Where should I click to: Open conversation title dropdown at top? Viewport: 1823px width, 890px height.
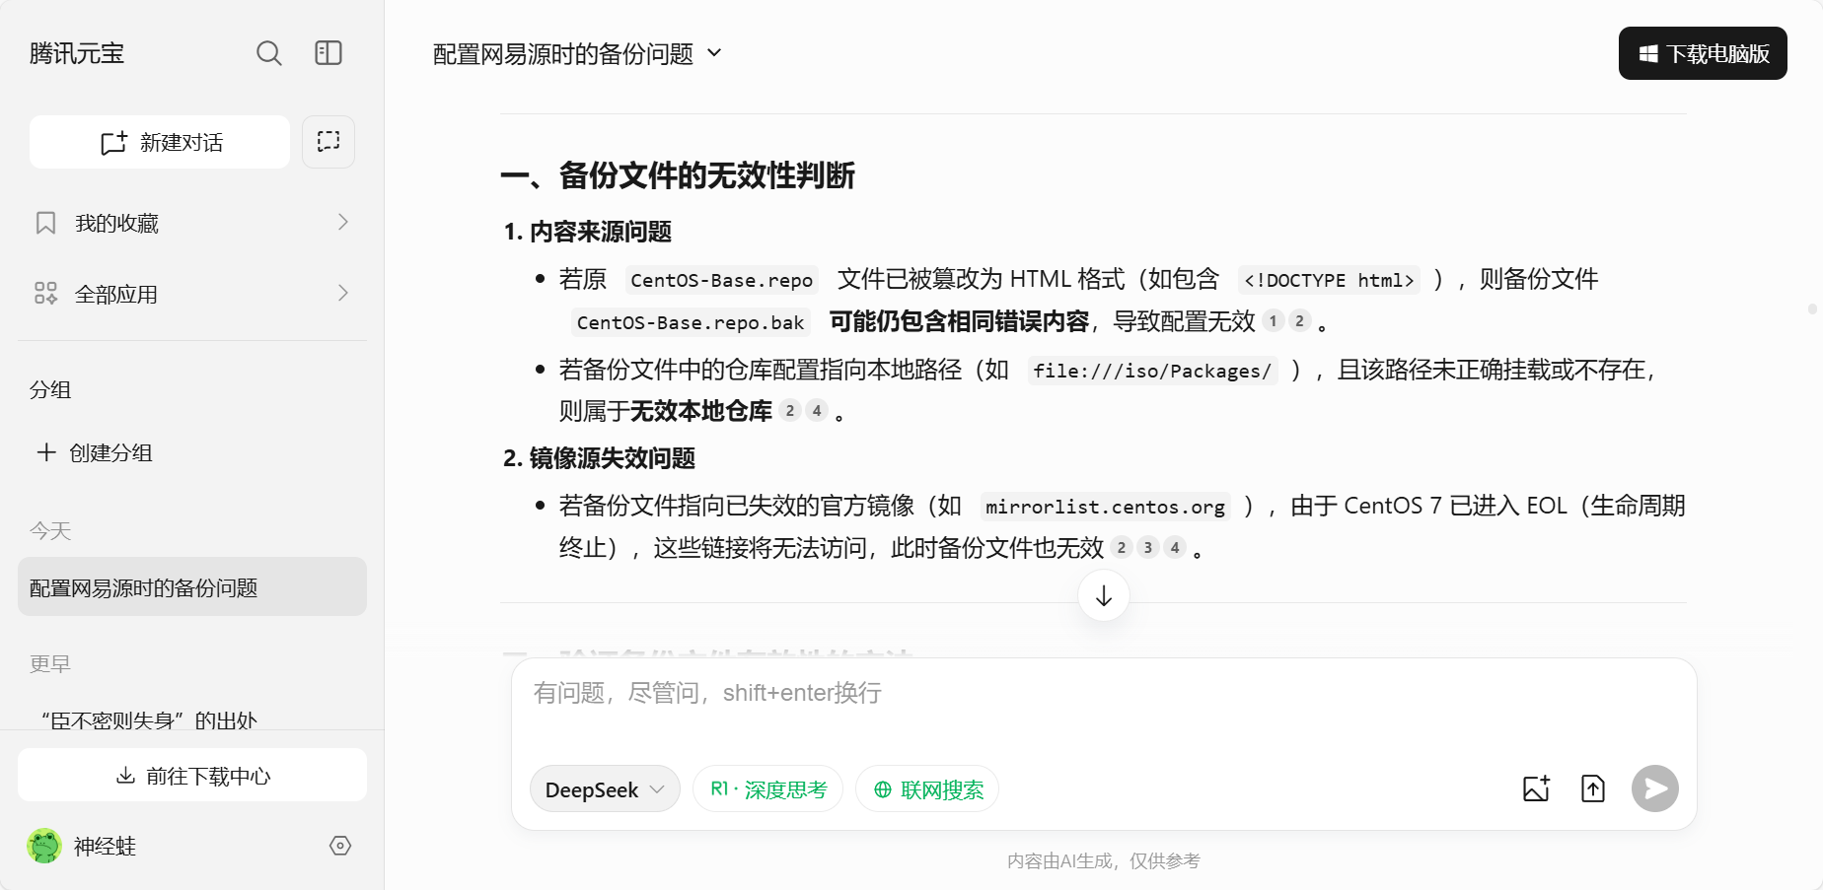click(x=577, y=53)
